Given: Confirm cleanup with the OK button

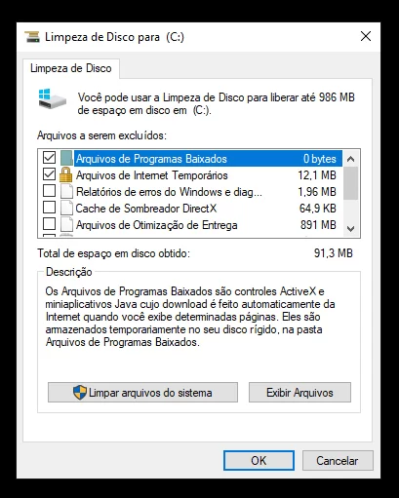Looking at the screenshot, I should click(259, 460).
